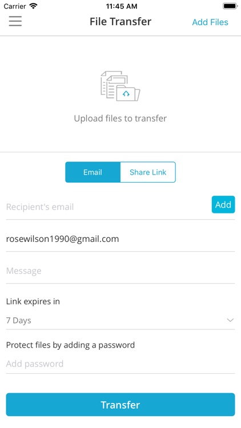Click the Transfer button
The image size is (241, 428).
120,405
